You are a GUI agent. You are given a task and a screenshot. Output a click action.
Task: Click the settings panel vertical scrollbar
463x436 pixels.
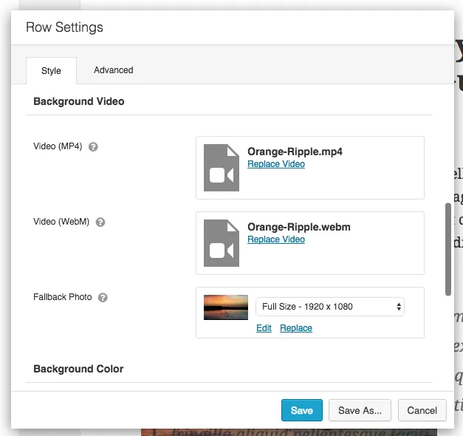pos(448,249)
